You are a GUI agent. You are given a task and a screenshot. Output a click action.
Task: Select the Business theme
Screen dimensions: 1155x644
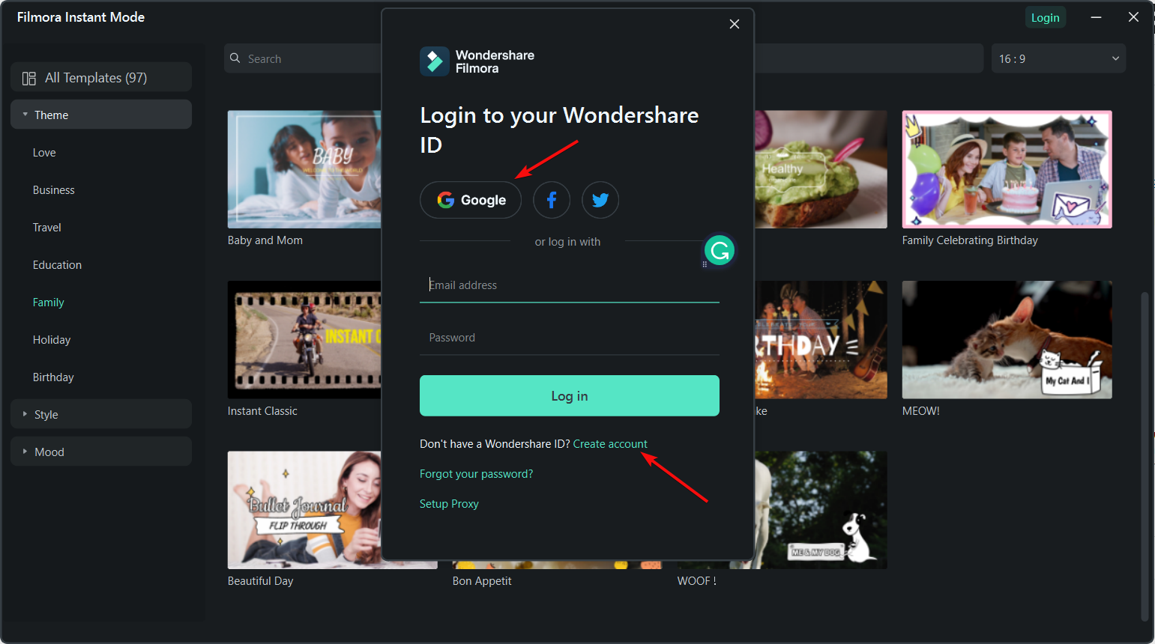pyautogui.click(x=54, y=190)
